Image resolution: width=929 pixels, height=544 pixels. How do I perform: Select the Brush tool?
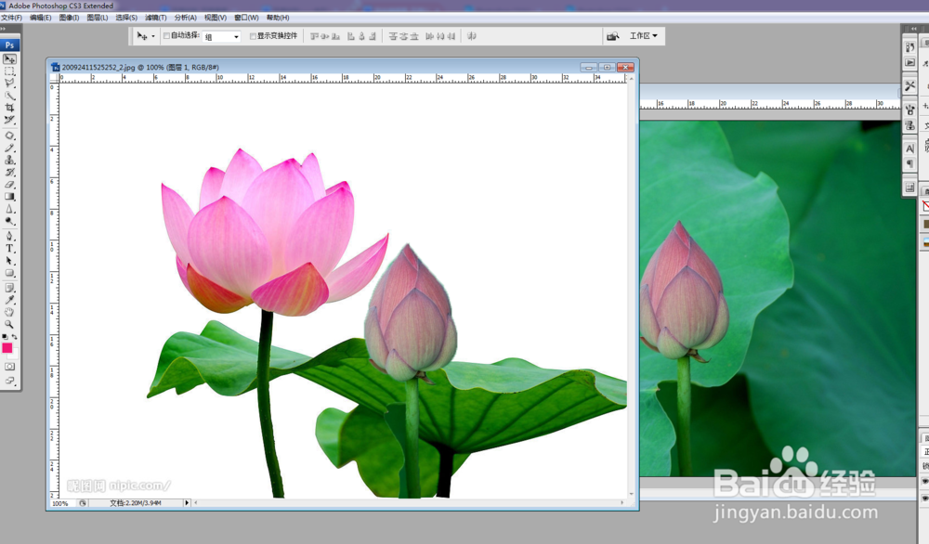(x=9, y=148)
